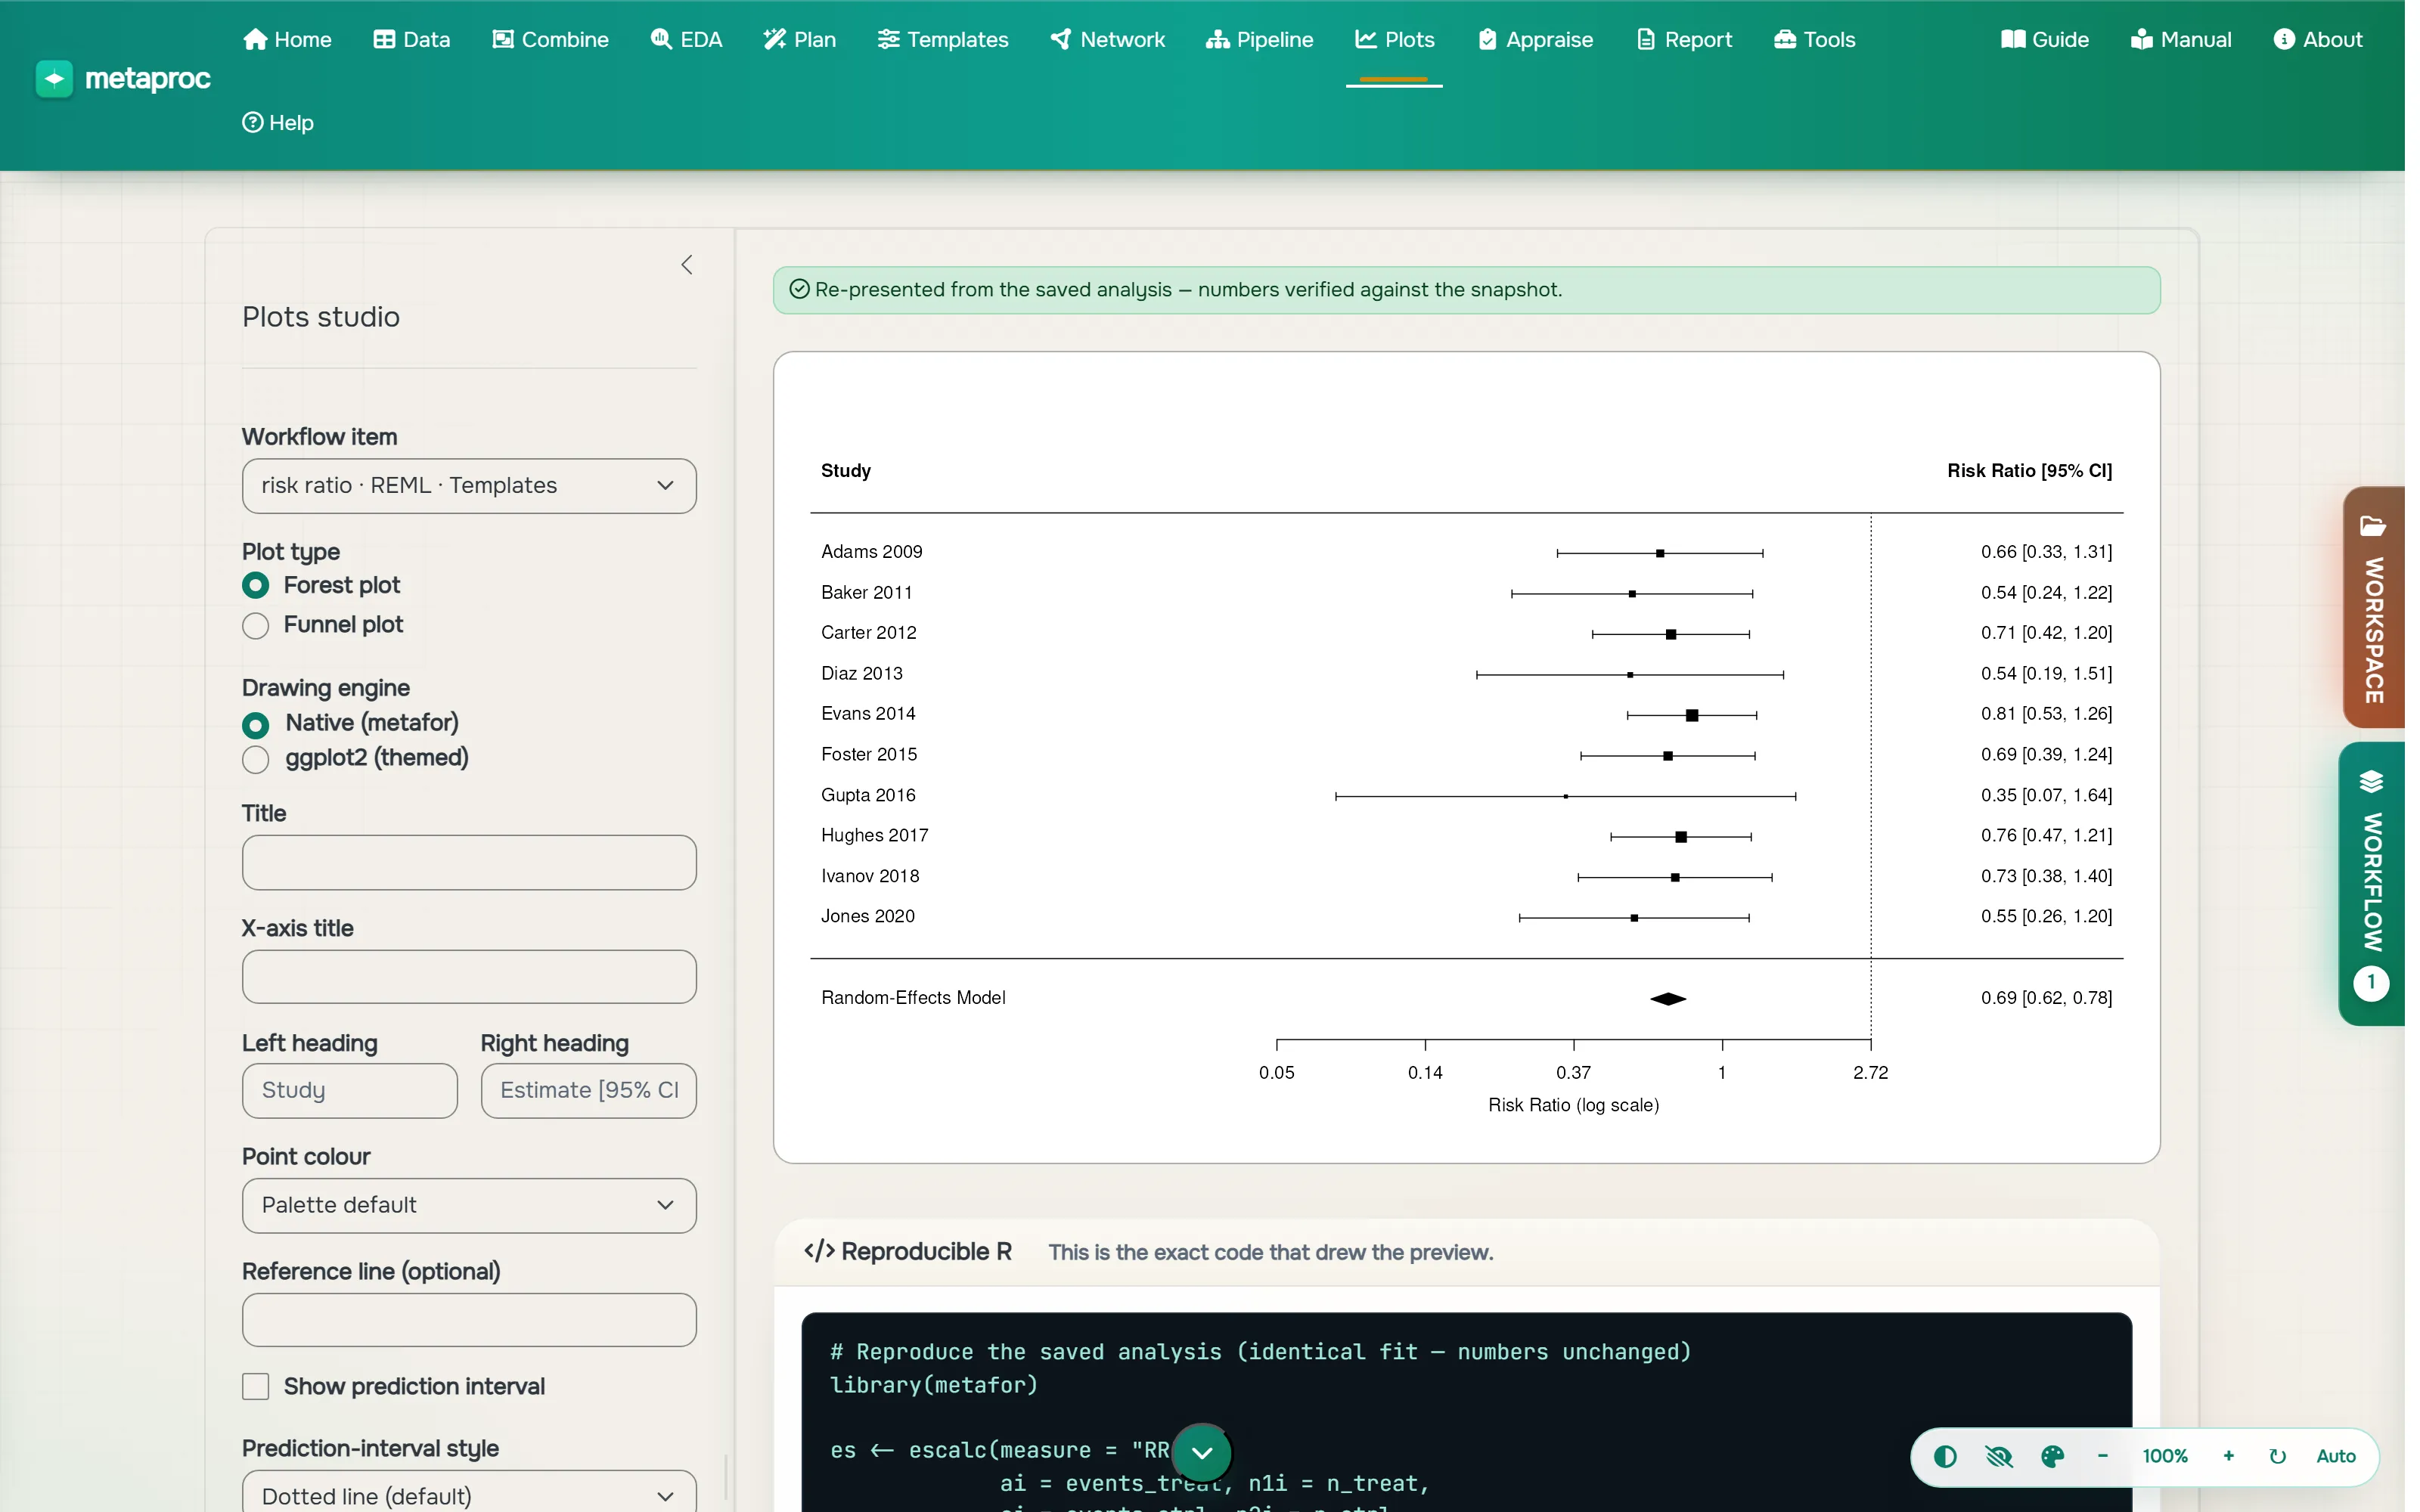Click the Appraise clipboard icon
Viewport: 2420px width, 1512px height.
pyautogui.click(x=1487, y=39)
